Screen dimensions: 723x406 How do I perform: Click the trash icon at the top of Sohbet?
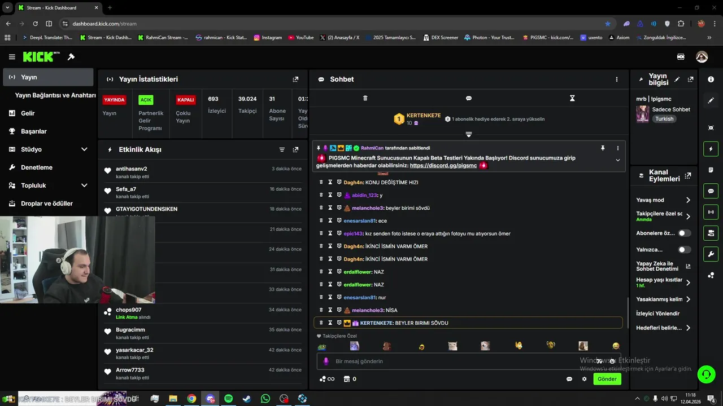[x=365, y=98]
